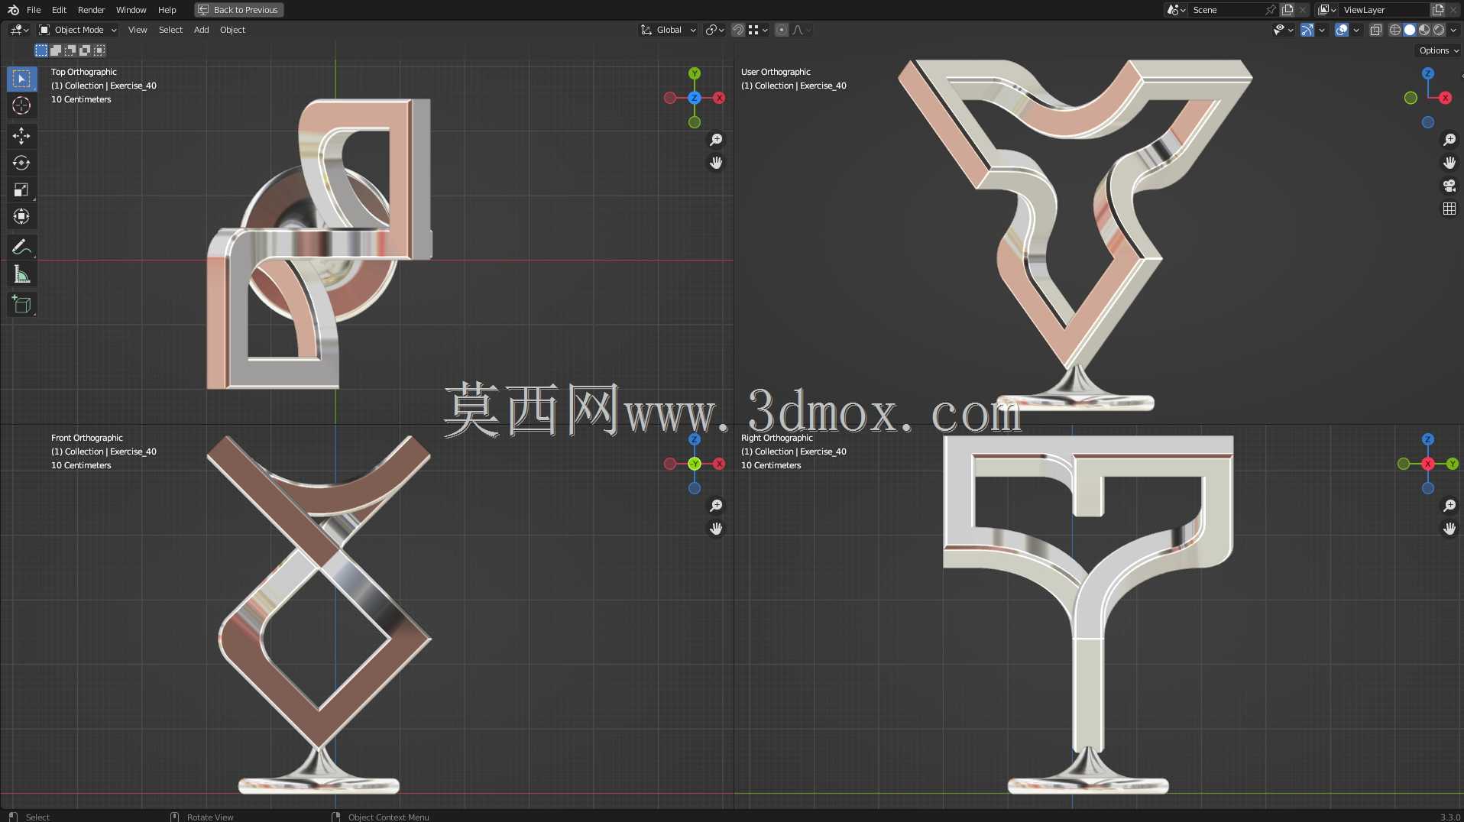Click the add view layer icon
The width and height of the screenshot is (1464, 822).
pyautogui.click(x=1438, y=10)
